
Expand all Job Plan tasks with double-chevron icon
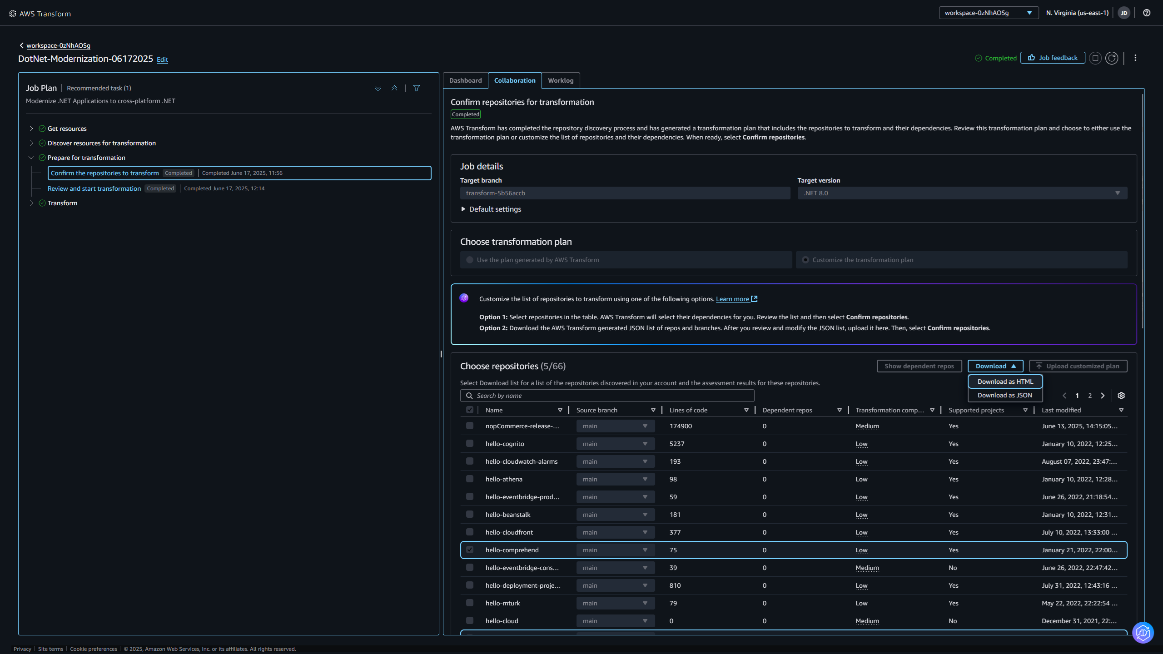click(x=378, y=88)
